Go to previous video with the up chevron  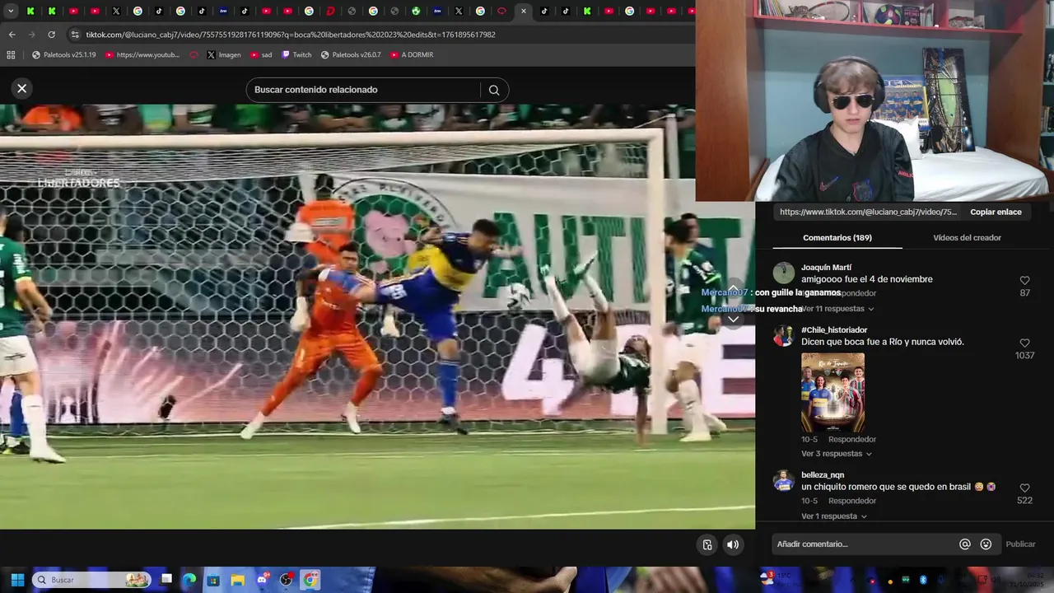pyautogui.click(x=733, y=288)
